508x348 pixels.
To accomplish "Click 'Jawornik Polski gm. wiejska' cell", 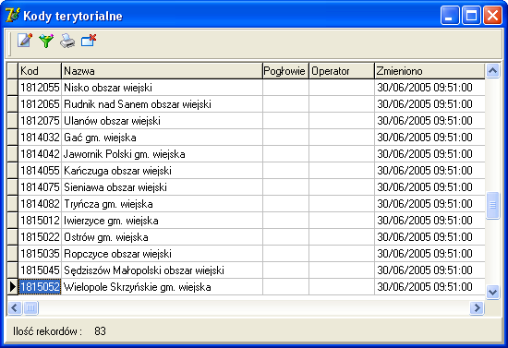I will point(162,154).
